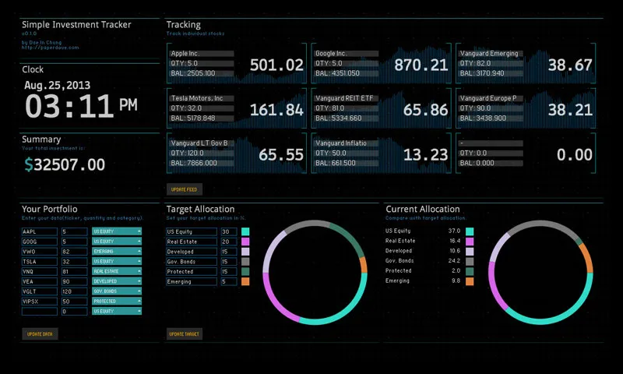The width and height of the screenshot is (623, 374).
Task: Select the AAPL ticker field
Action: pyautogui.click(x=40, y=231)
